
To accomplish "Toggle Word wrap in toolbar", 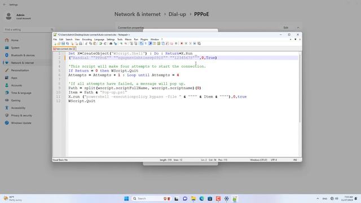I will click(x=141, y=43).
